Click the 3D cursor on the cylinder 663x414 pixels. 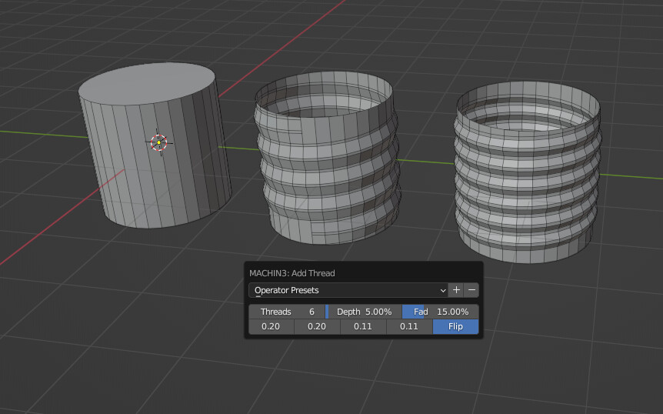coord(159,142)
